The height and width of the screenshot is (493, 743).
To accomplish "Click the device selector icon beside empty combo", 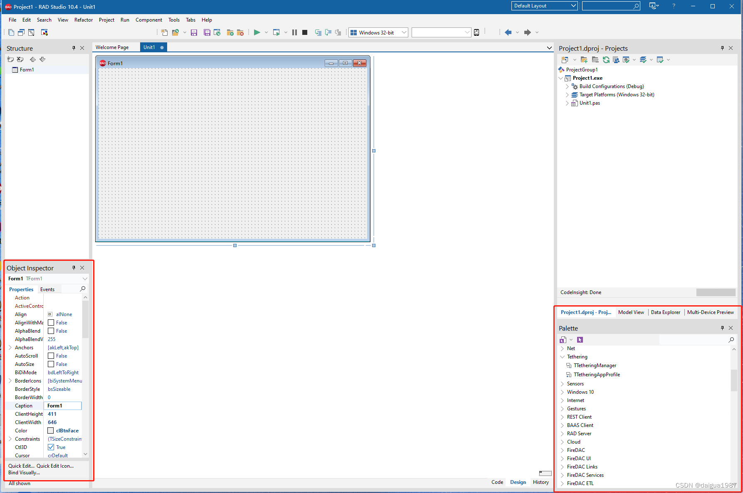I will (x=476, y=32).
